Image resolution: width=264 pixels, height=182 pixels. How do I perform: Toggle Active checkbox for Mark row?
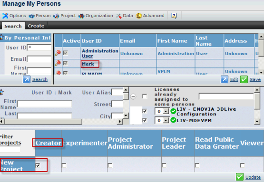coord(66,63)
